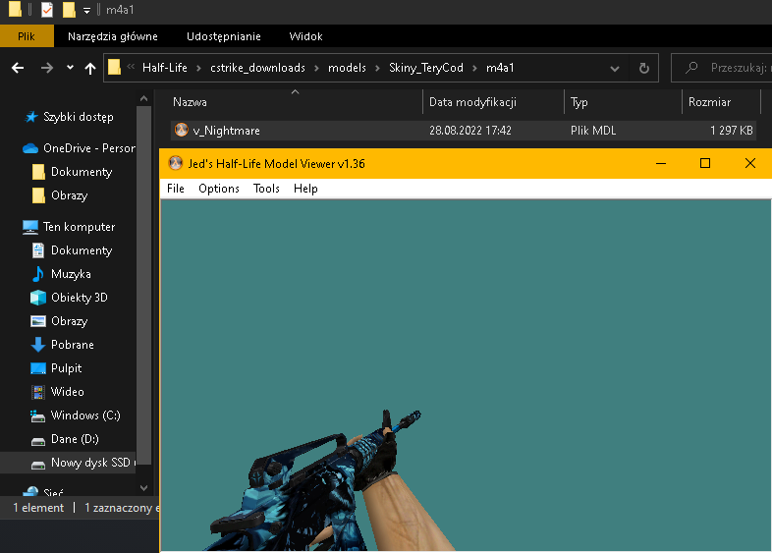
Task: Open the Plik tab in Explorer
Action: pyautogui.click(x=27, y=36)
